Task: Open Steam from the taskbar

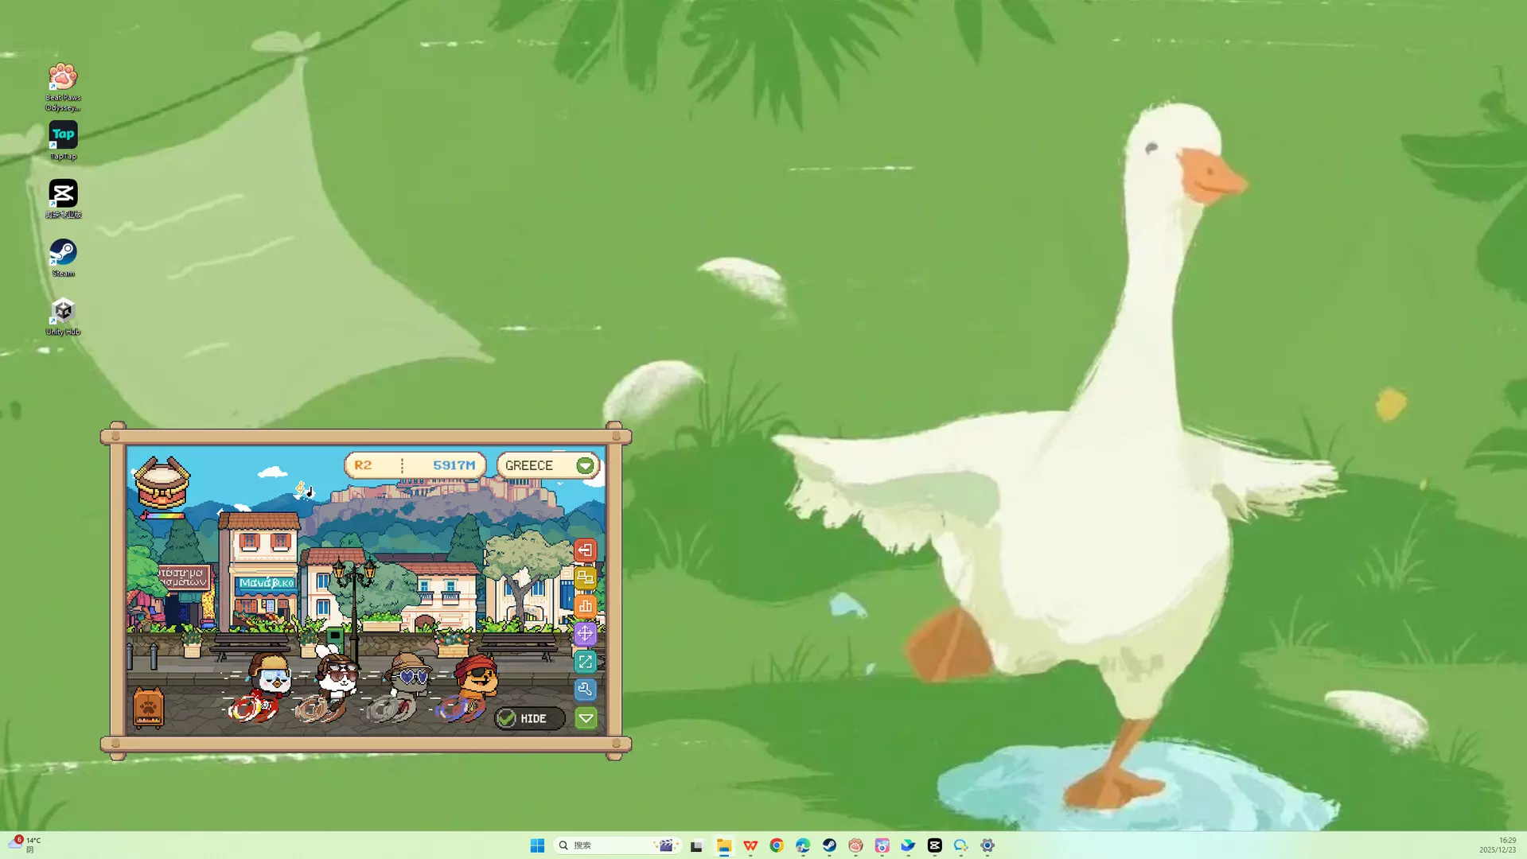Action: (829, 845)
